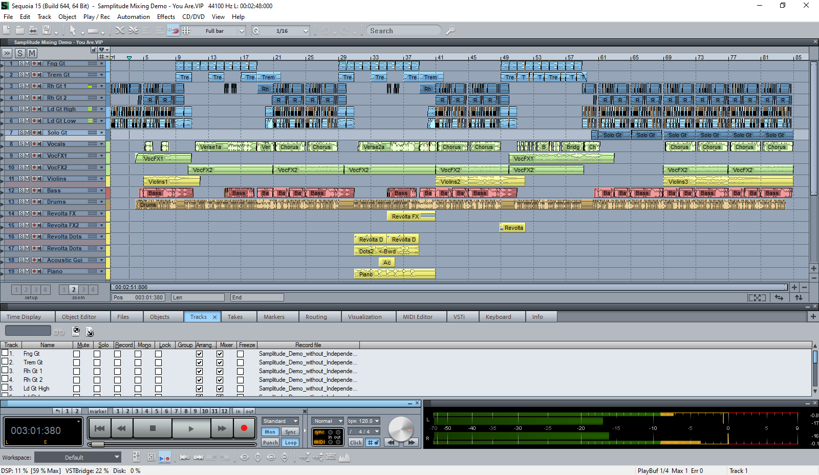Image resolution: width=819 pixels, height=475 pixels.
Task: Click the New project icon
Action: click(x=7, y=31)
